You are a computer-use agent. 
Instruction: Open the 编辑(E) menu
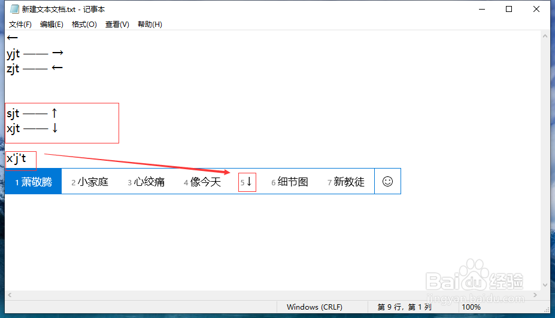point(51,25)
